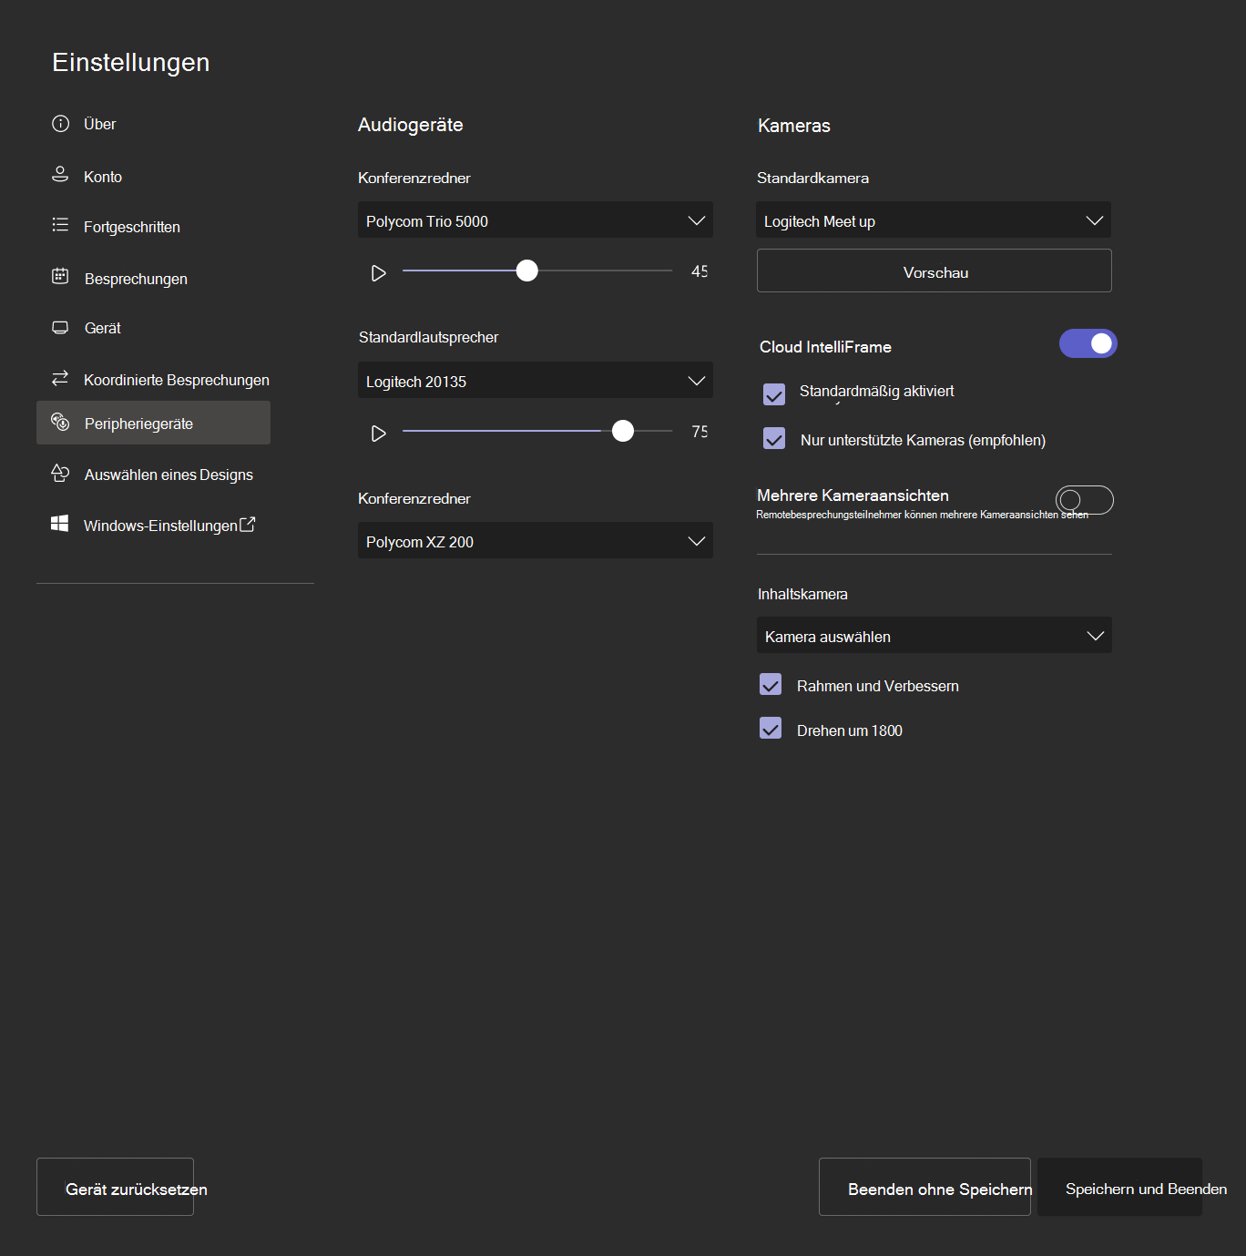The height and width of the screenshot is (1256, 1246).
Task: Click the volume value 75
Action: (700, 432)
